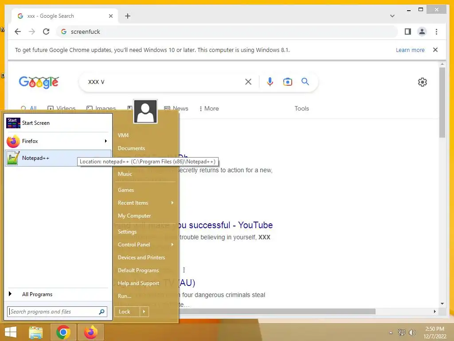The width and height of the screenshot is (454, 341).
Task: Clear the Google search box text
Action: [x=248, y=82]
